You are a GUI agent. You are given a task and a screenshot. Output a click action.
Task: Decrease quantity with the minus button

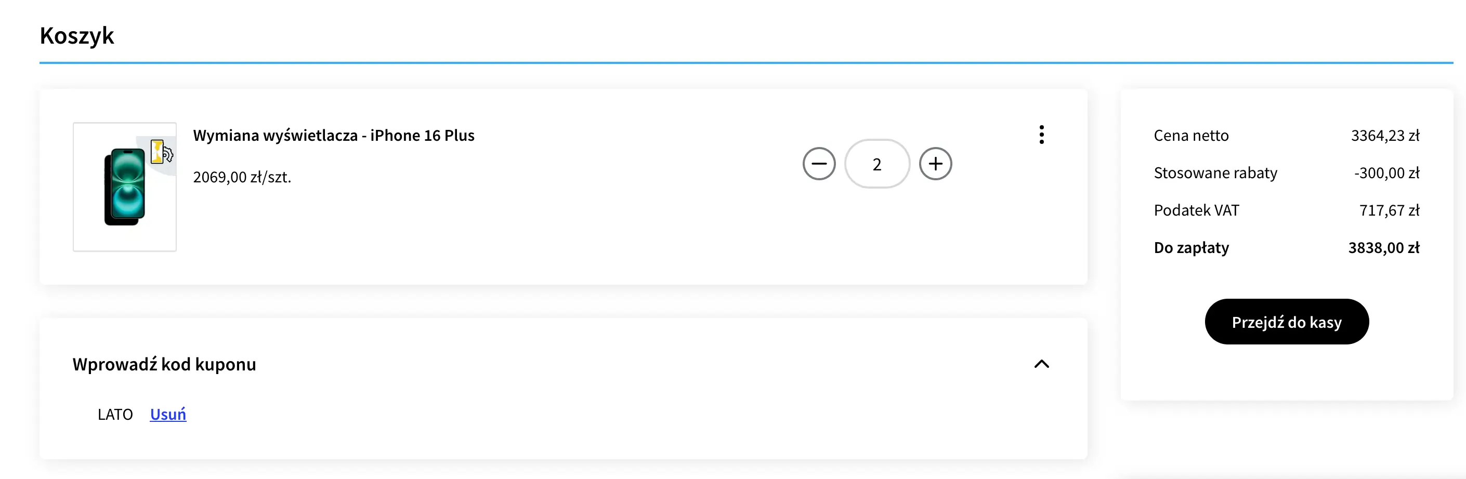pos(819,164)
